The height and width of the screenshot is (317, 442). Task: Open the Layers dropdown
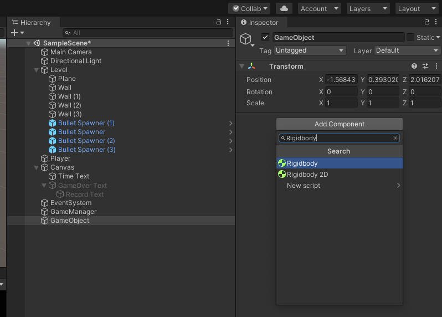(368, 8)
